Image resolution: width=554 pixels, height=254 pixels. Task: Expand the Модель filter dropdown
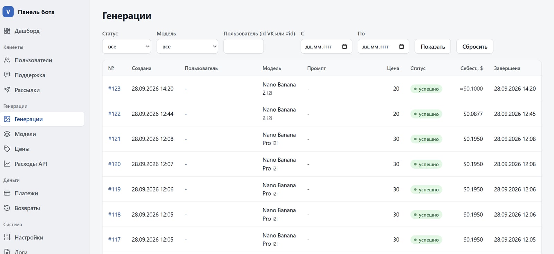pos(187,46)
